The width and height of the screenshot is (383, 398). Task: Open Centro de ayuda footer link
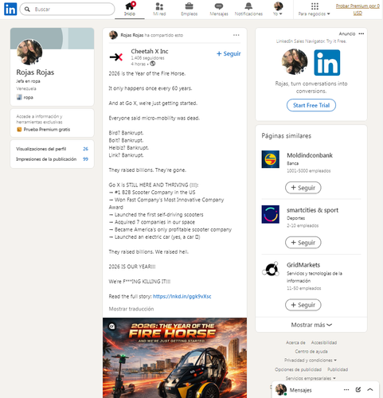click(x=311, y=351)
